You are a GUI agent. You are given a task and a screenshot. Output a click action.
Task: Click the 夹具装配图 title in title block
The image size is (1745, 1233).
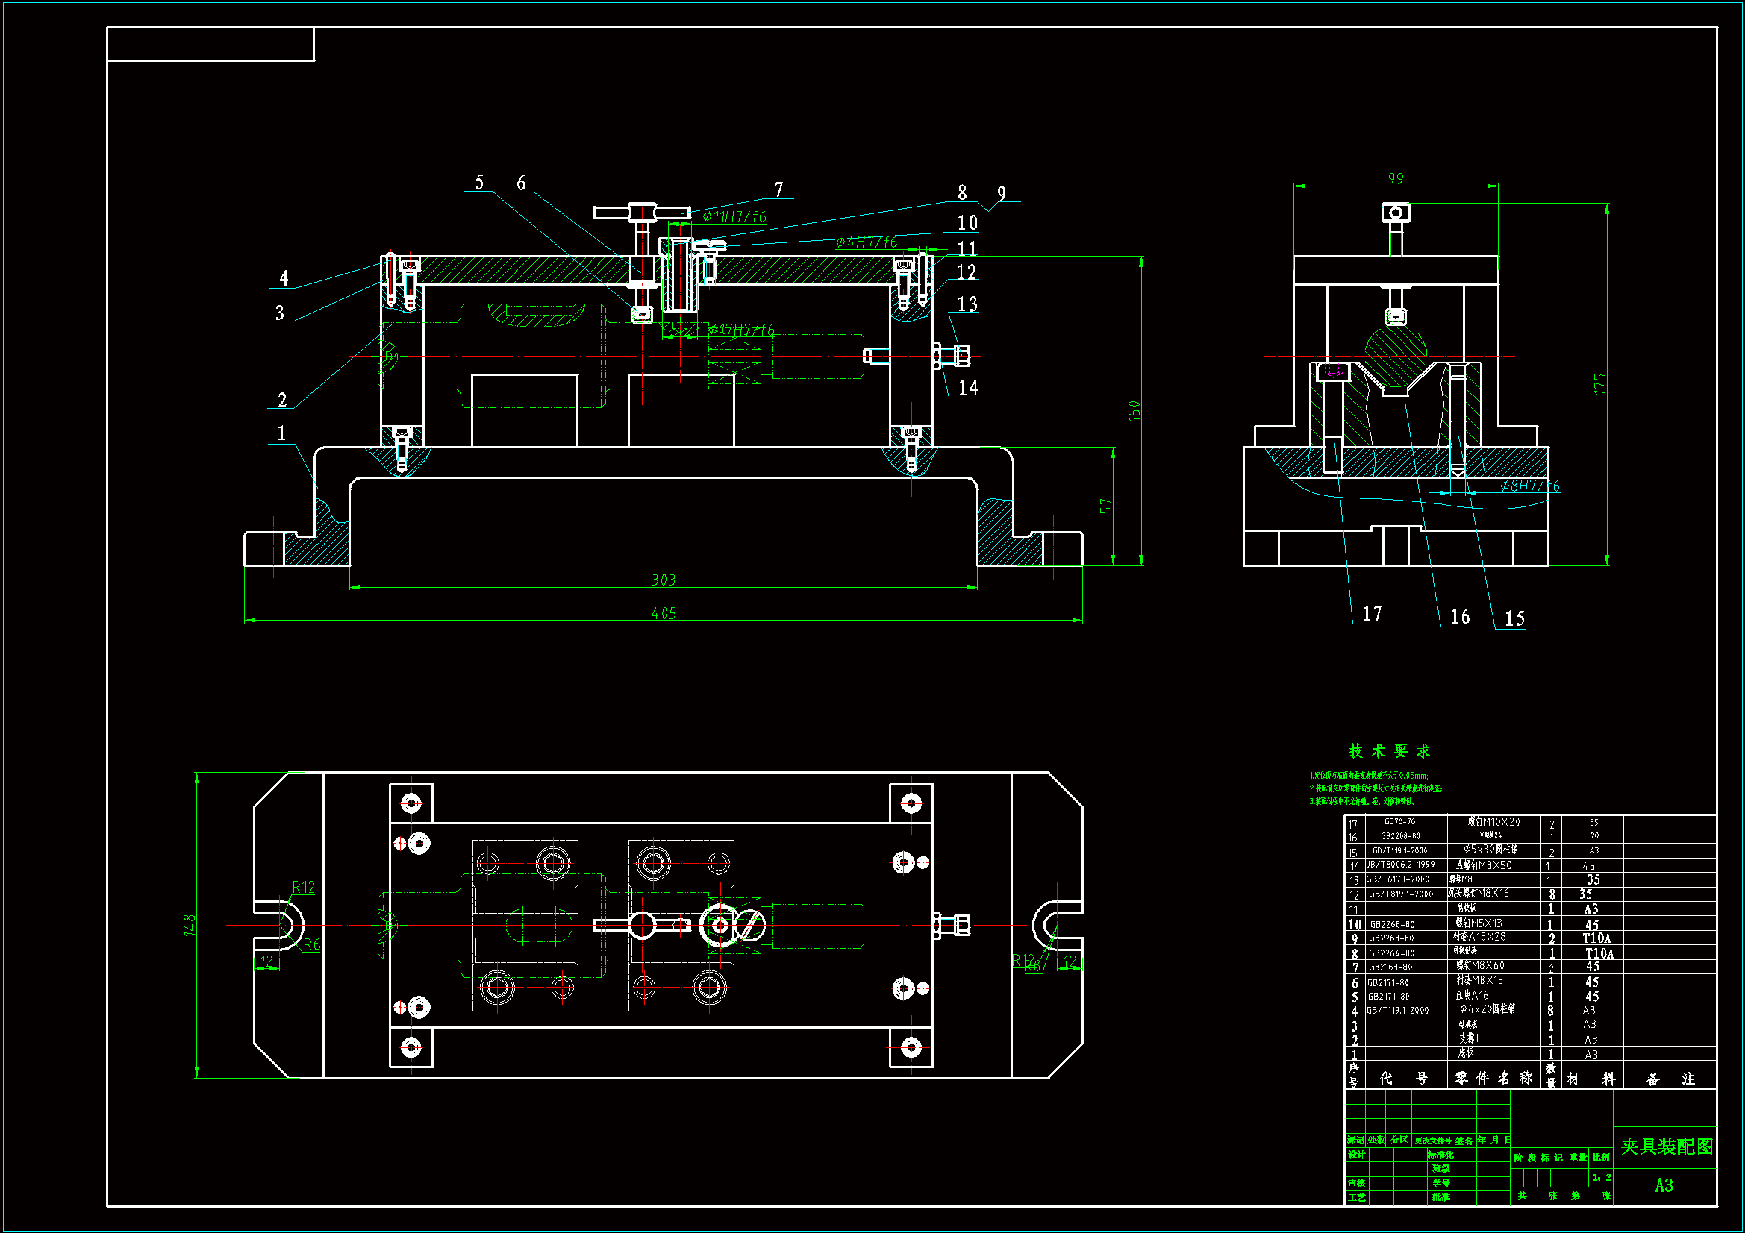point(1666,1146)
